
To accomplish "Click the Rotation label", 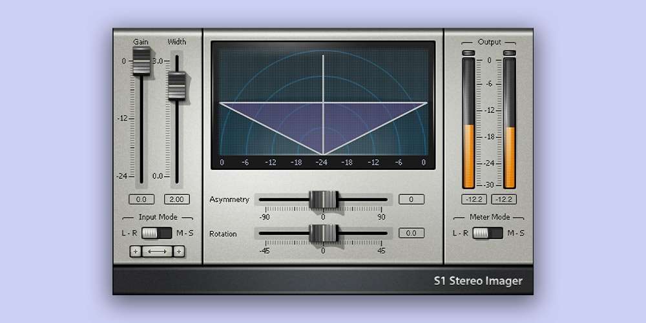I will [x=223, y=234].
